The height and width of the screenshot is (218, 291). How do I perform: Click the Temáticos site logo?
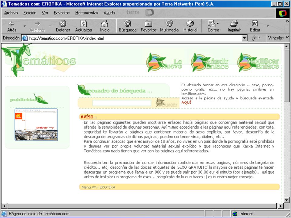[x=39, y=60]
